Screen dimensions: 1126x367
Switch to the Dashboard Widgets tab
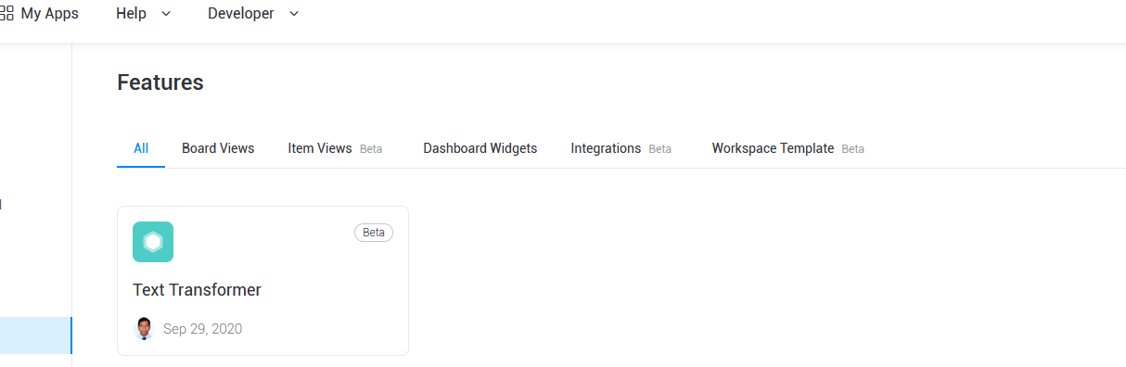480,148
